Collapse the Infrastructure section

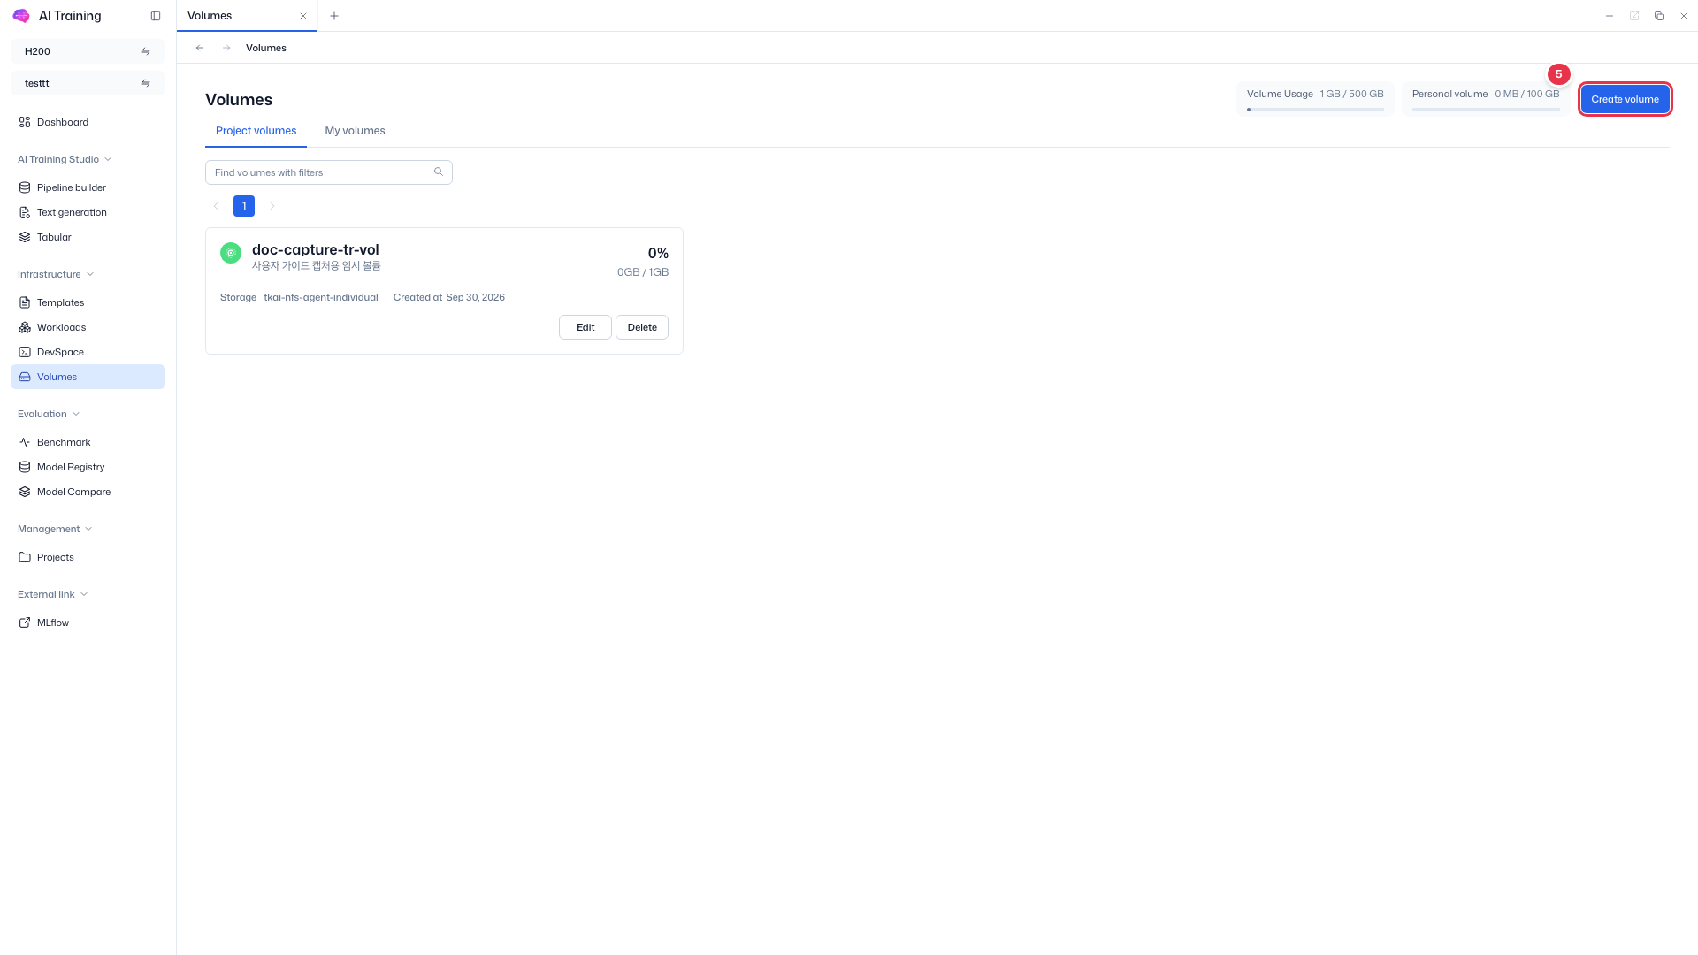pos(56,274)
